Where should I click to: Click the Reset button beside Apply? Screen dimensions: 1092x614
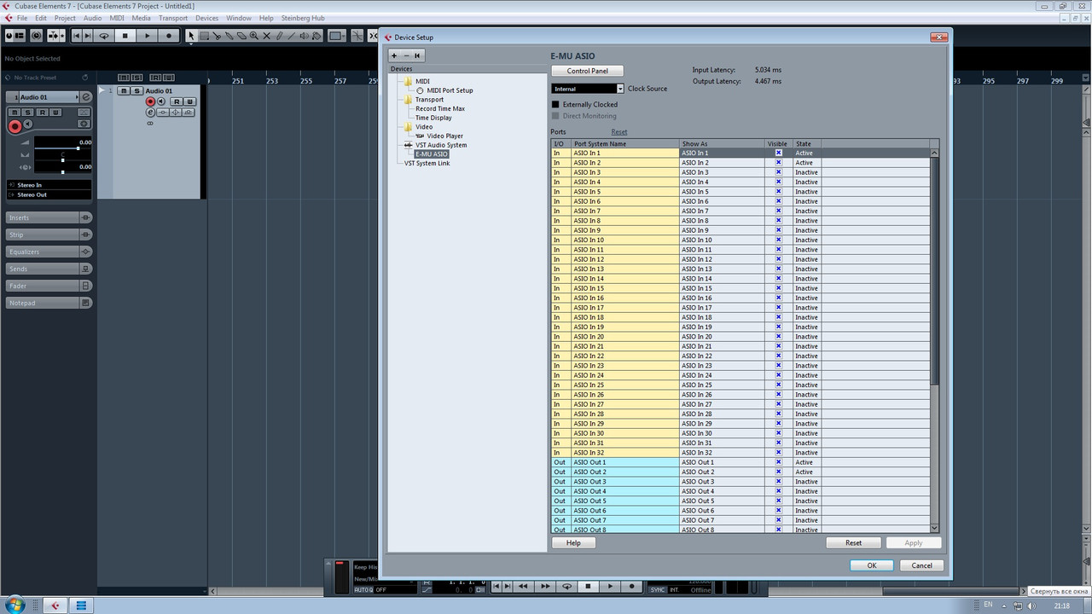853,542
